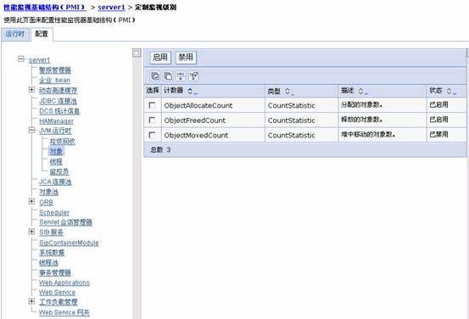The height and width of the screenshot is (319, 469).
Task: Open ORB tree link
Action: pos(47,202)
